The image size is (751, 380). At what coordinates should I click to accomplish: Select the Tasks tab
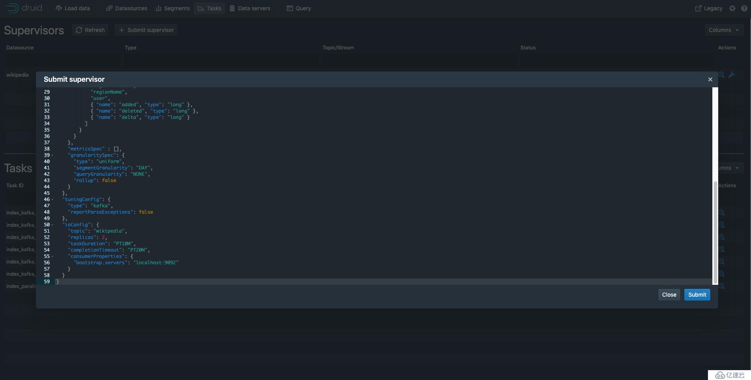pos(209,8)
